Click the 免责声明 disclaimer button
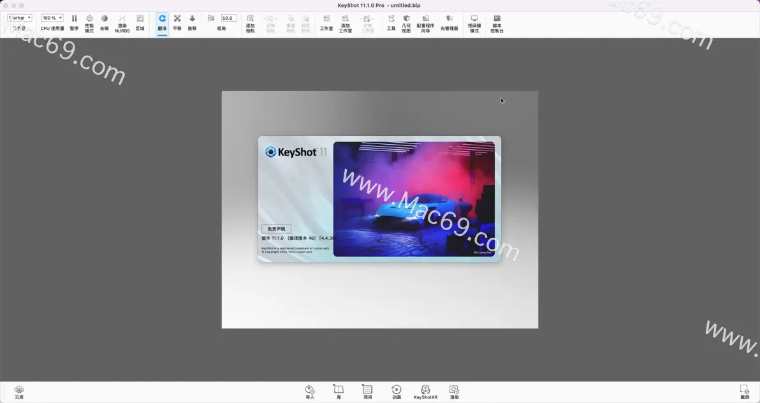This screenshot has height=403, width=760. pyautogui.click(x=276, y=229)
